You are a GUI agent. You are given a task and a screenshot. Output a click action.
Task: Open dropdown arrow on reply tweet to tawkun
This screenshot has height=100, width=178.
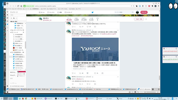point(118,77)
